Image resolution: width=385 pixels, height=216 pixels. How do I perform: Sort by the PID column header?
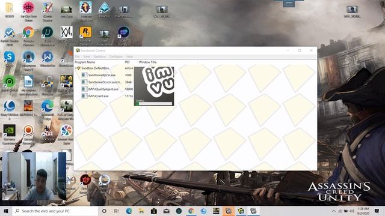point(127,62)
